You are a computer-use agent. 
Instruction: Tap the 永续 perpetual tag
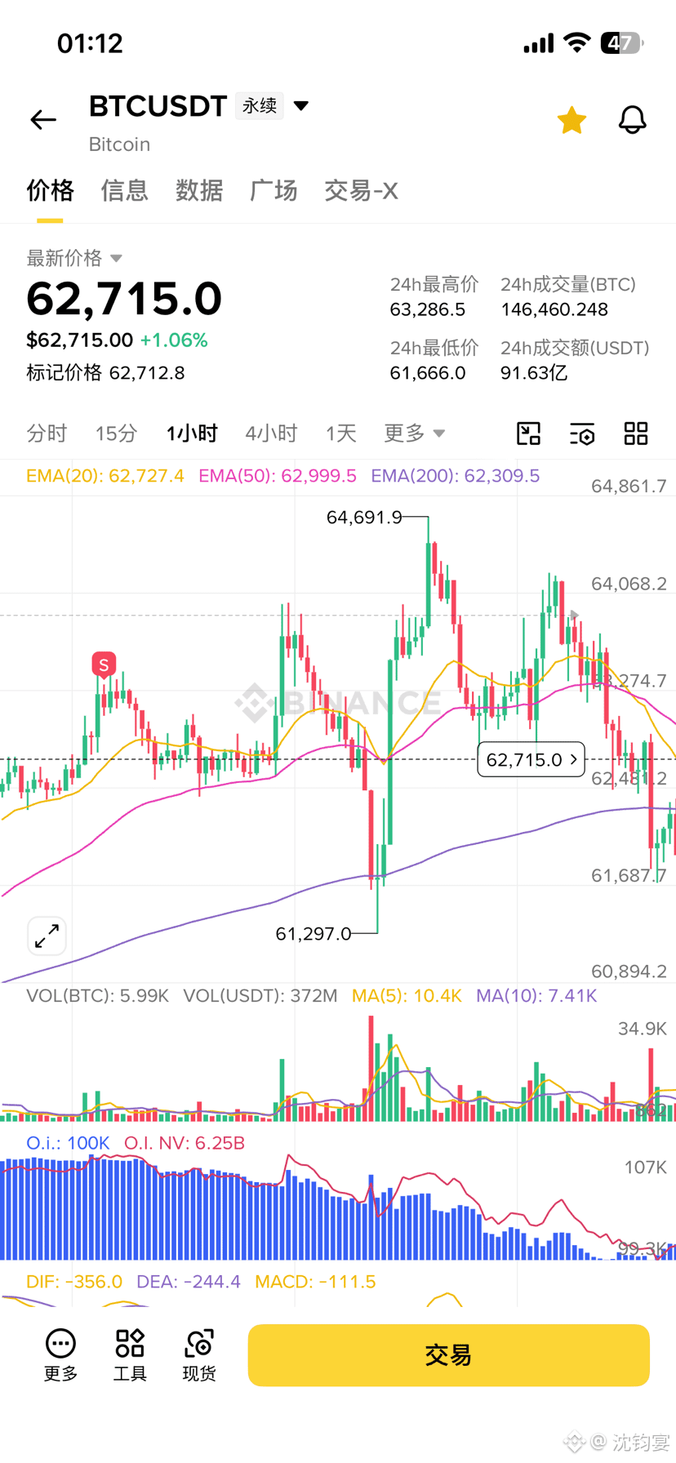[260, 105]
